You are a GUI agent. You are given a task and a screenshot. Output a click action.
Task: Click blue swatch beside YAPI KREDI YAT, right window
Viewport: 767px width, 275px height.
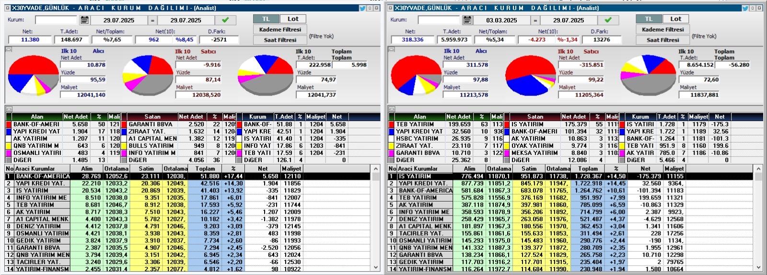pyautogui.click(x=391, y=132)
